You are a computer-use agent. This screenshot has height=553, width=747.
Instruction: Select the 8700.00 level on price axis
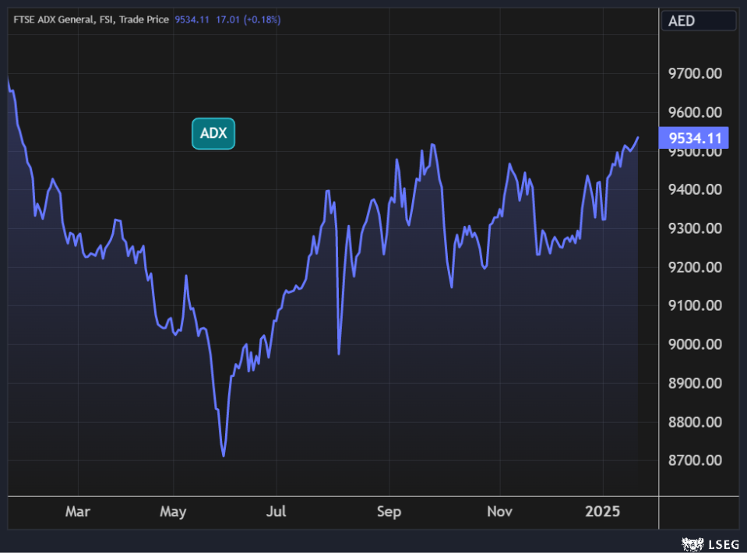696,460
